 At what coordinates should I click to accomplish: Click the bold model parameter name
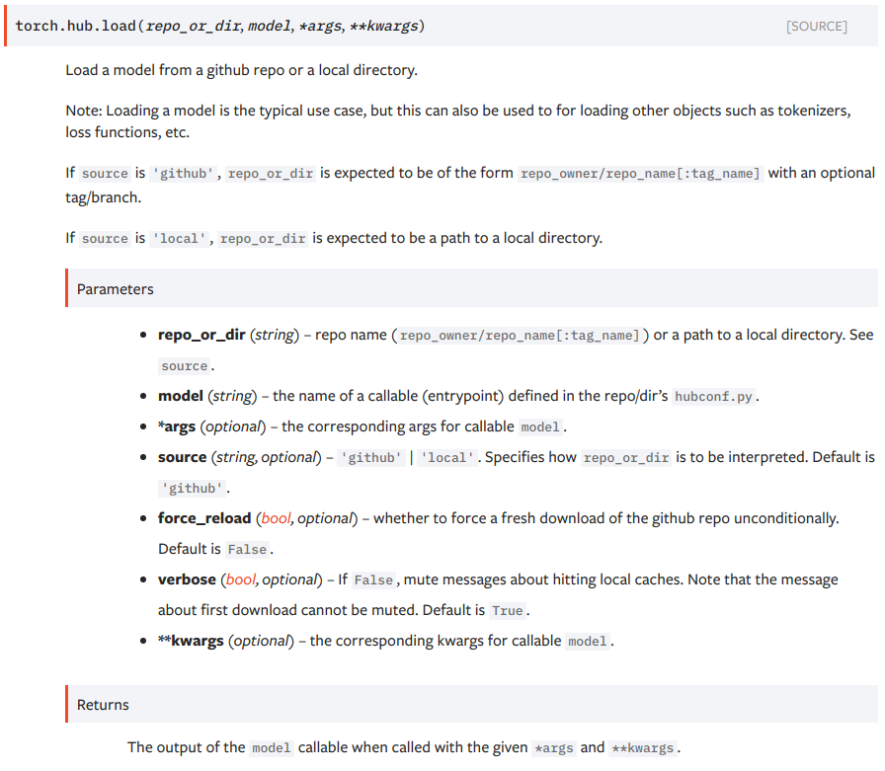point(181,396)
